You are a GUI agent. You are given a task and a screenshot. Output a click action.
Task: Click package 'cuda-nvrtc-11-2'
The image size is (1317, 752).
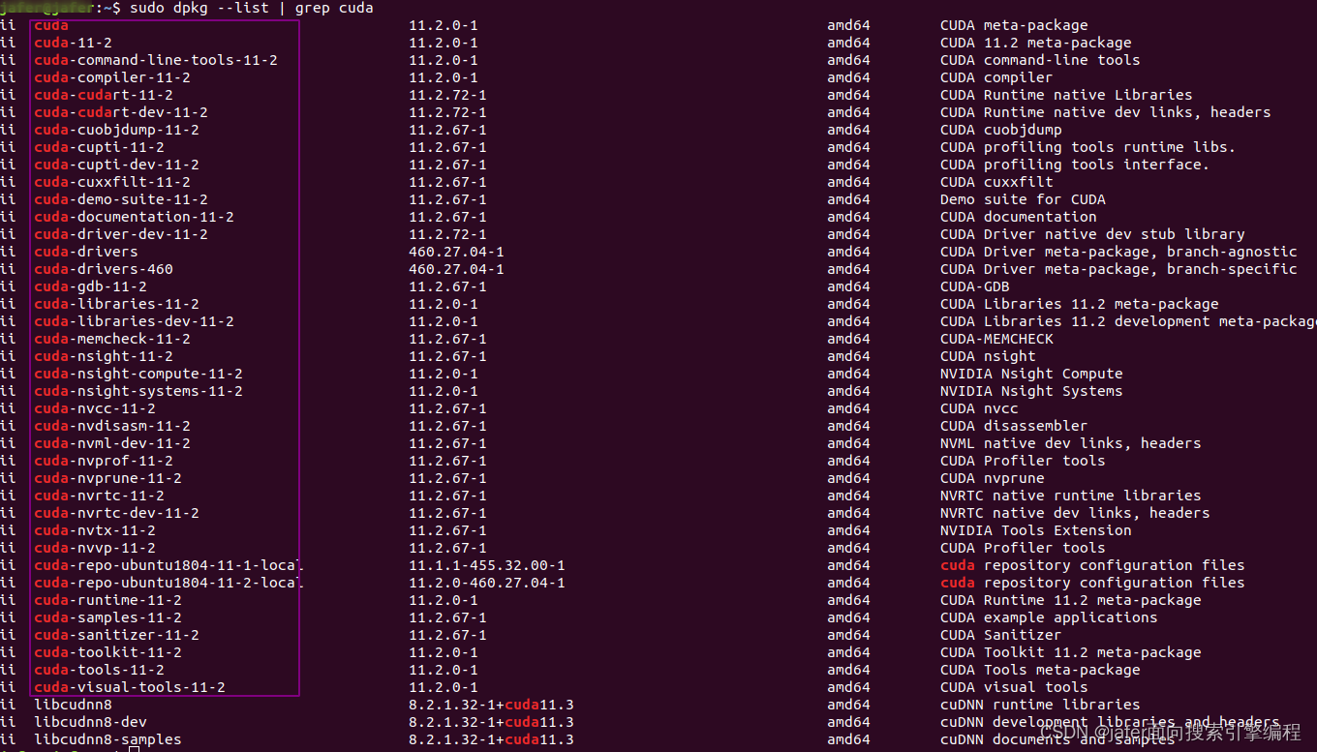[99, 496]
